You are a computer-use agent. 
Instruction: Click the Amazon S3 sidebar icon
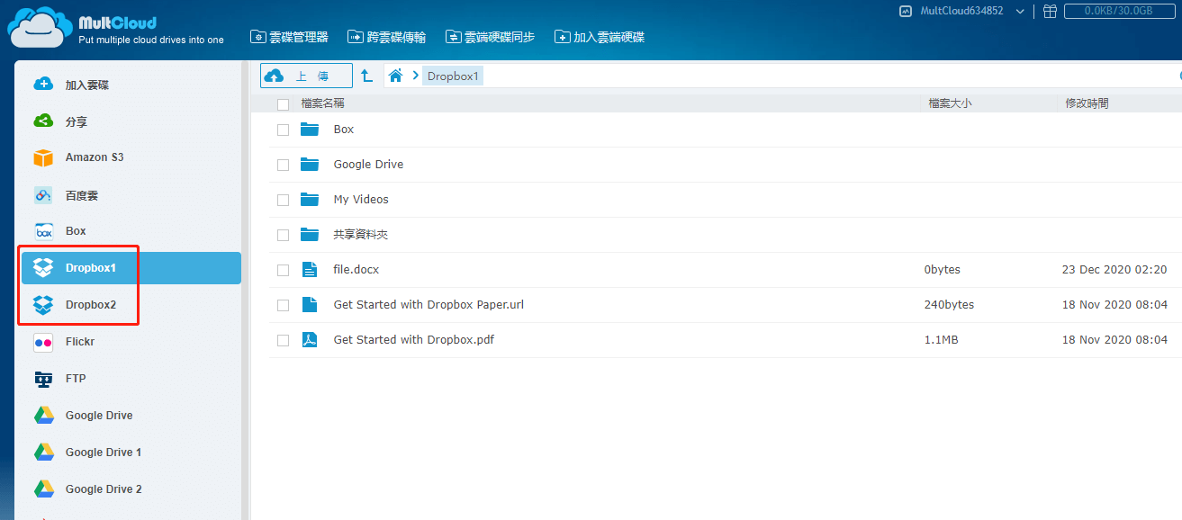click(x=43, y=157)
